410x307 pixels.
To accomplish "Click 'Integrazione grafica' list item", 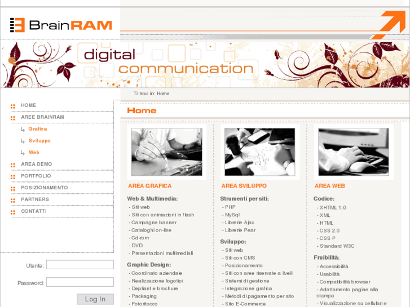I will 247,288.
